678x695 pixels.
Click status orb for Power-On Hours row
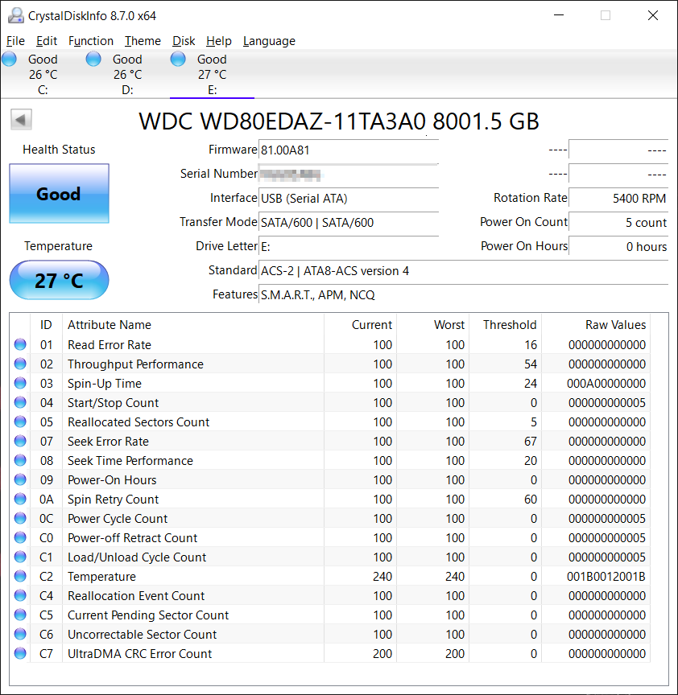pos(20,479)
